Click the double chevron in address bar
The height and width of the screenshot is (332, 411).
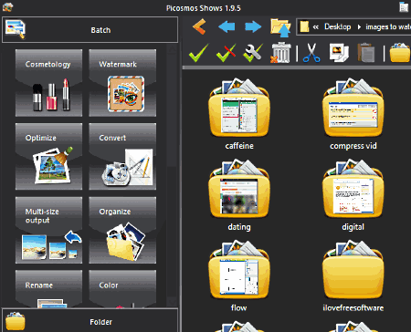pyautogui.click(x=316, y=27)
